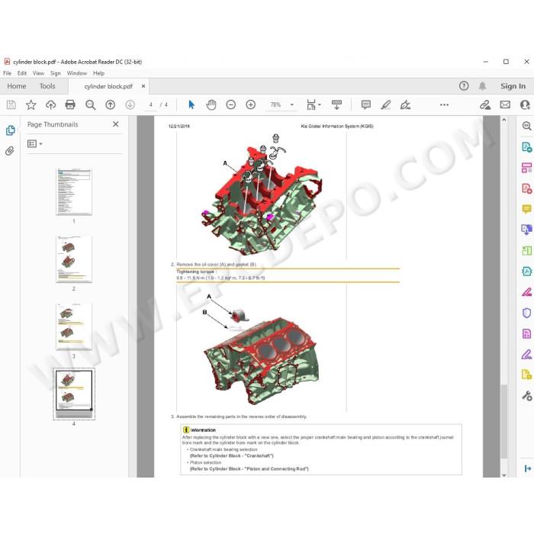The image size is (534, 534).
Task: Choose the Selection arrow tool
Action: 191,105
